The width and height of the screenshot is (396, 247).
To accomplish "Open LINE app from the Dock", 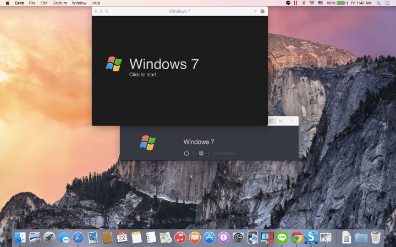I will coord(282,238).
